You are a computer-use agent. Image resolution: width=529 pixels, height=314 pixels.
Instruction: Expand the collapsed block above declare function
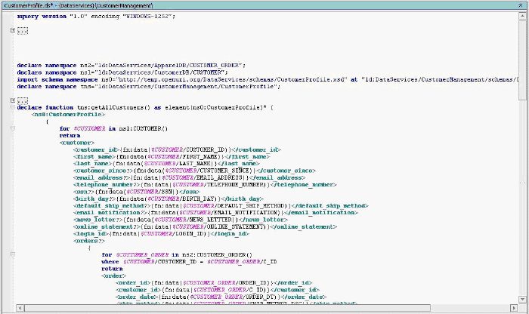coord(13,100)
